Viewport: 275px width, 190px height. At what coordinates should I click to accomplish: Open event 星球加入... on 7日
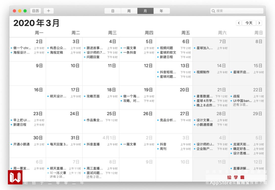tap(211, 48)
